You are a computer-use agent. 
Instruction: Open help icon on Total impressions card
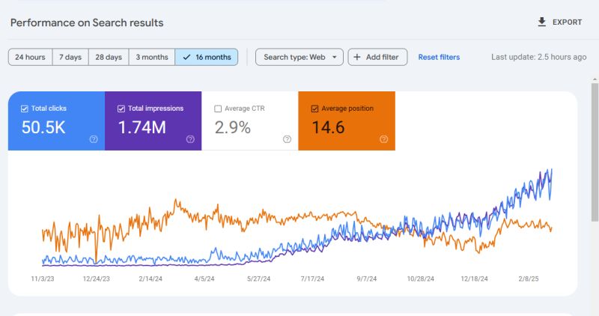click(190, 139)
